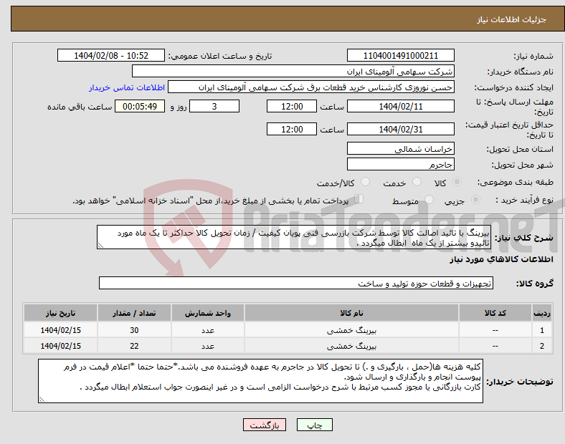
Task: Click the تعداد / مقدار column header
Action: [x=134, y=313]
